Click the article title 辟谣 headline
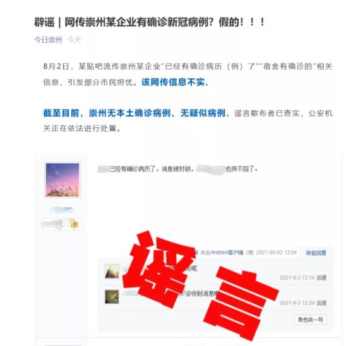The image size is (353, 346). point(150,22)
